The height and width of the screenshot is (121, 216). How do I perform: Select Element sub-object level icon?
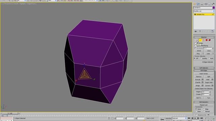pyautogui.click(x=210, y=40)
